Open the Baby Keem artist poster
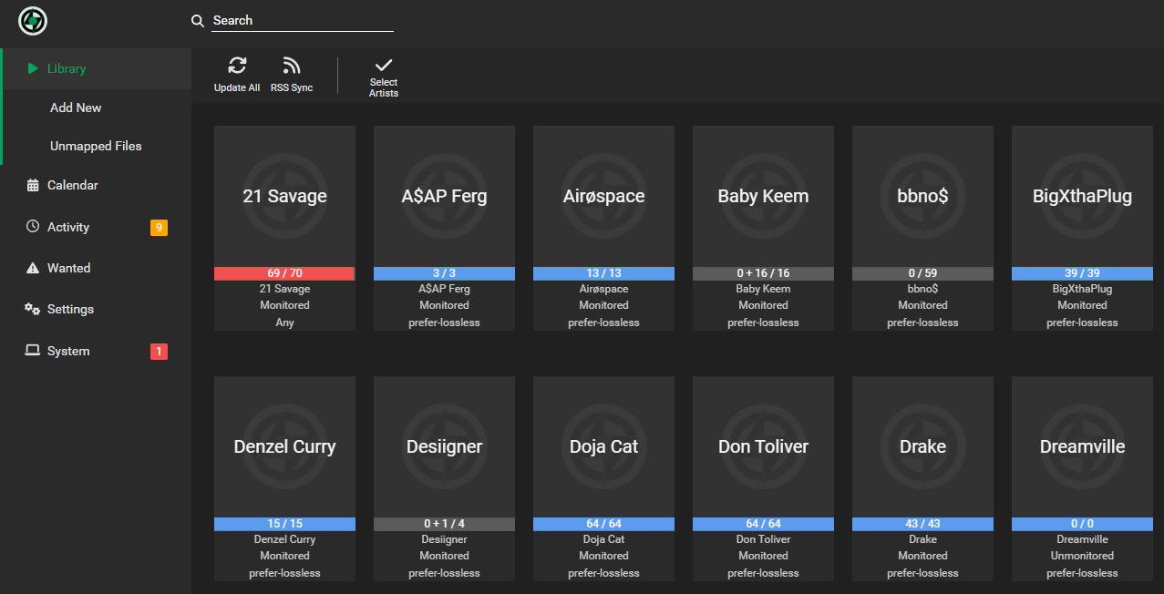Viewport: 1164px width, 594px height. click(x=763, y=196)
